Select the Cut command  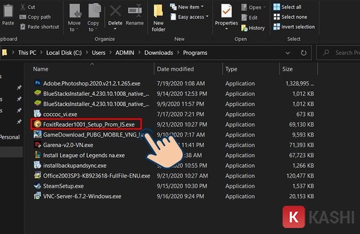(28, 7)
